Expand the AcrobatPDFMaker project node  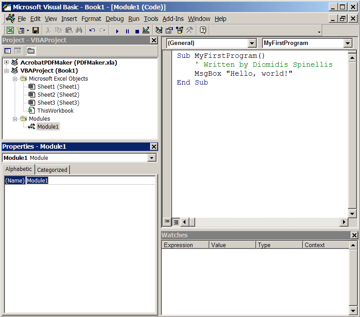click(x=6, y=62)
